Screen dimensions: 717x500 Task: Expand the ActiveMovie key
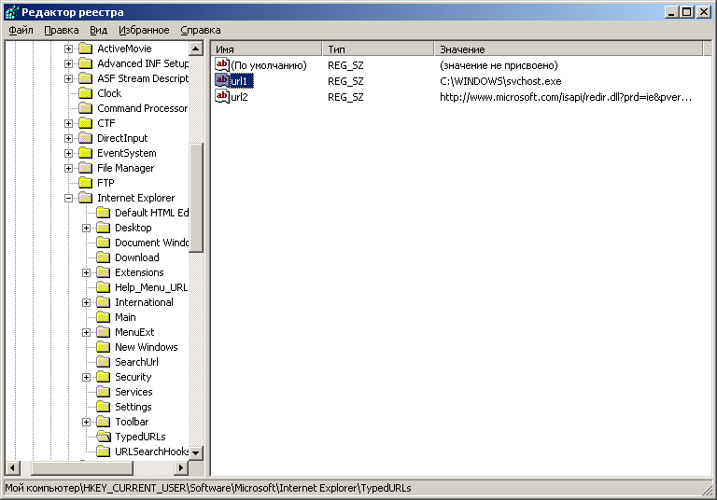68,49
